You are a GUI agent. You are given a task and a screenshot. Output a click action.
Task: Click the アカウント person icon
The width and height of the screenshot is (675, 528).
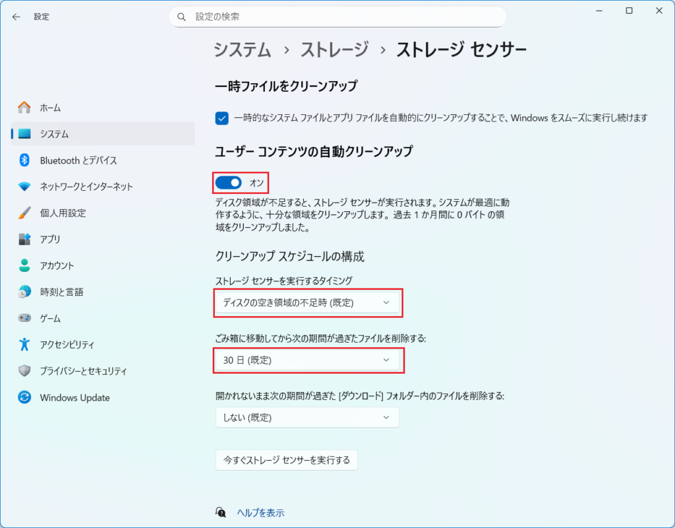tap(24, 266)
